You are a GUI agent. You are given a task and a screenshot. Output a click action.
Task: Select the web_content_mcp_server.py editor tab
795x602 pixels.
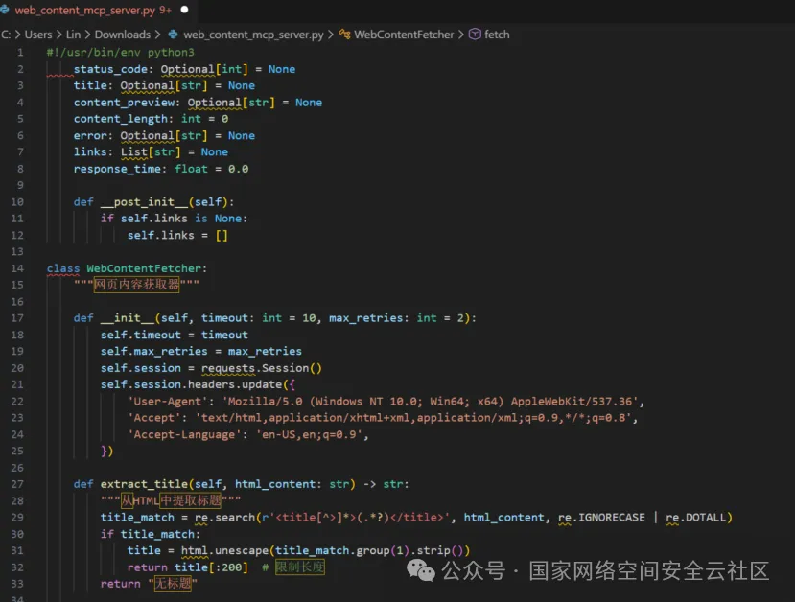coord(86,10)
